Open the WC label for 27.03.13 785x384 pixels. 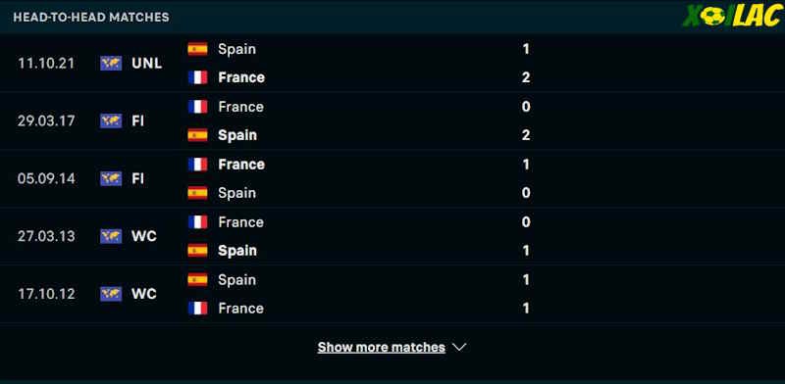point(144,236)
